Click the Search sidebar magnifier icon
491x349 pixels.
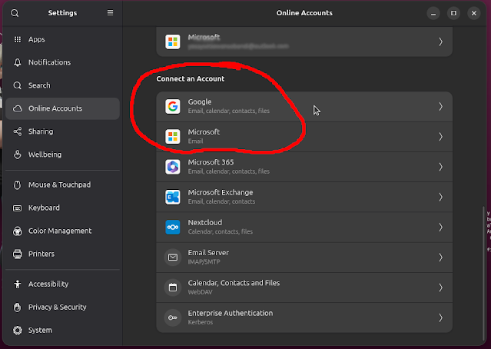(18, 85)
